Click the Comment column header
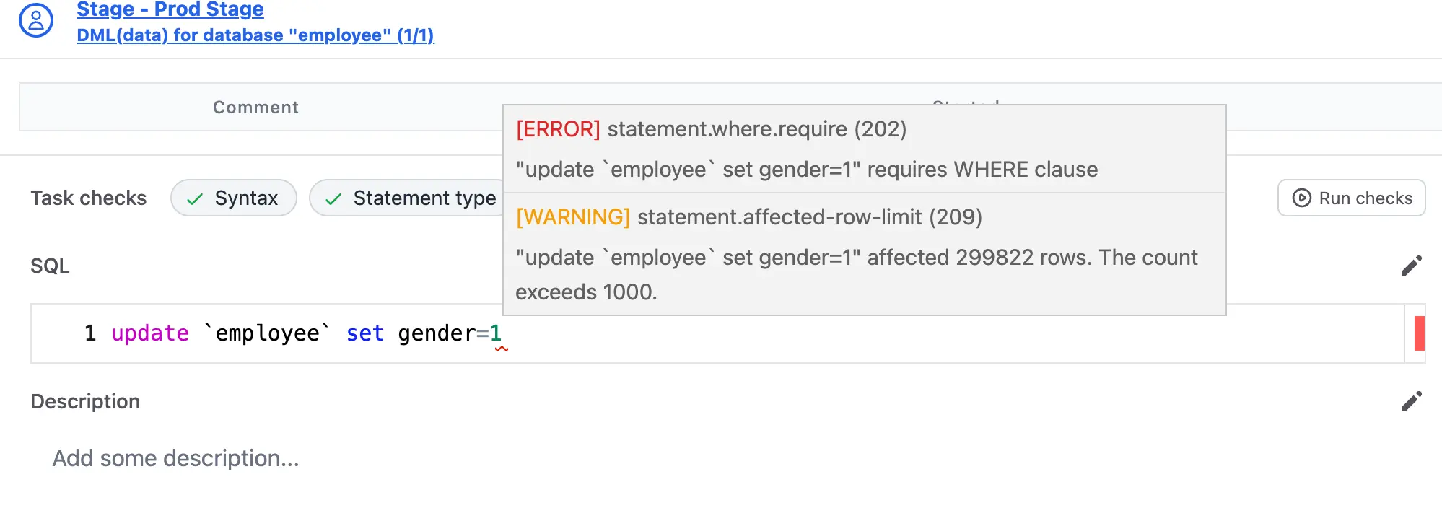Screen dimensions: 1442x521 click(255, 108)
